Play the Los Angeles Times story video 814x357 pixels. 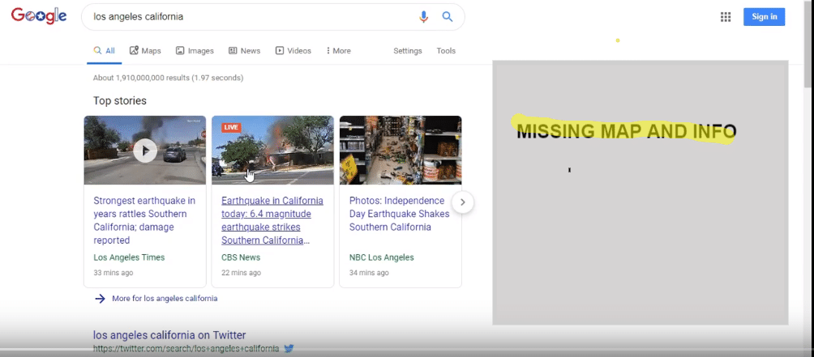pos(145,151)
